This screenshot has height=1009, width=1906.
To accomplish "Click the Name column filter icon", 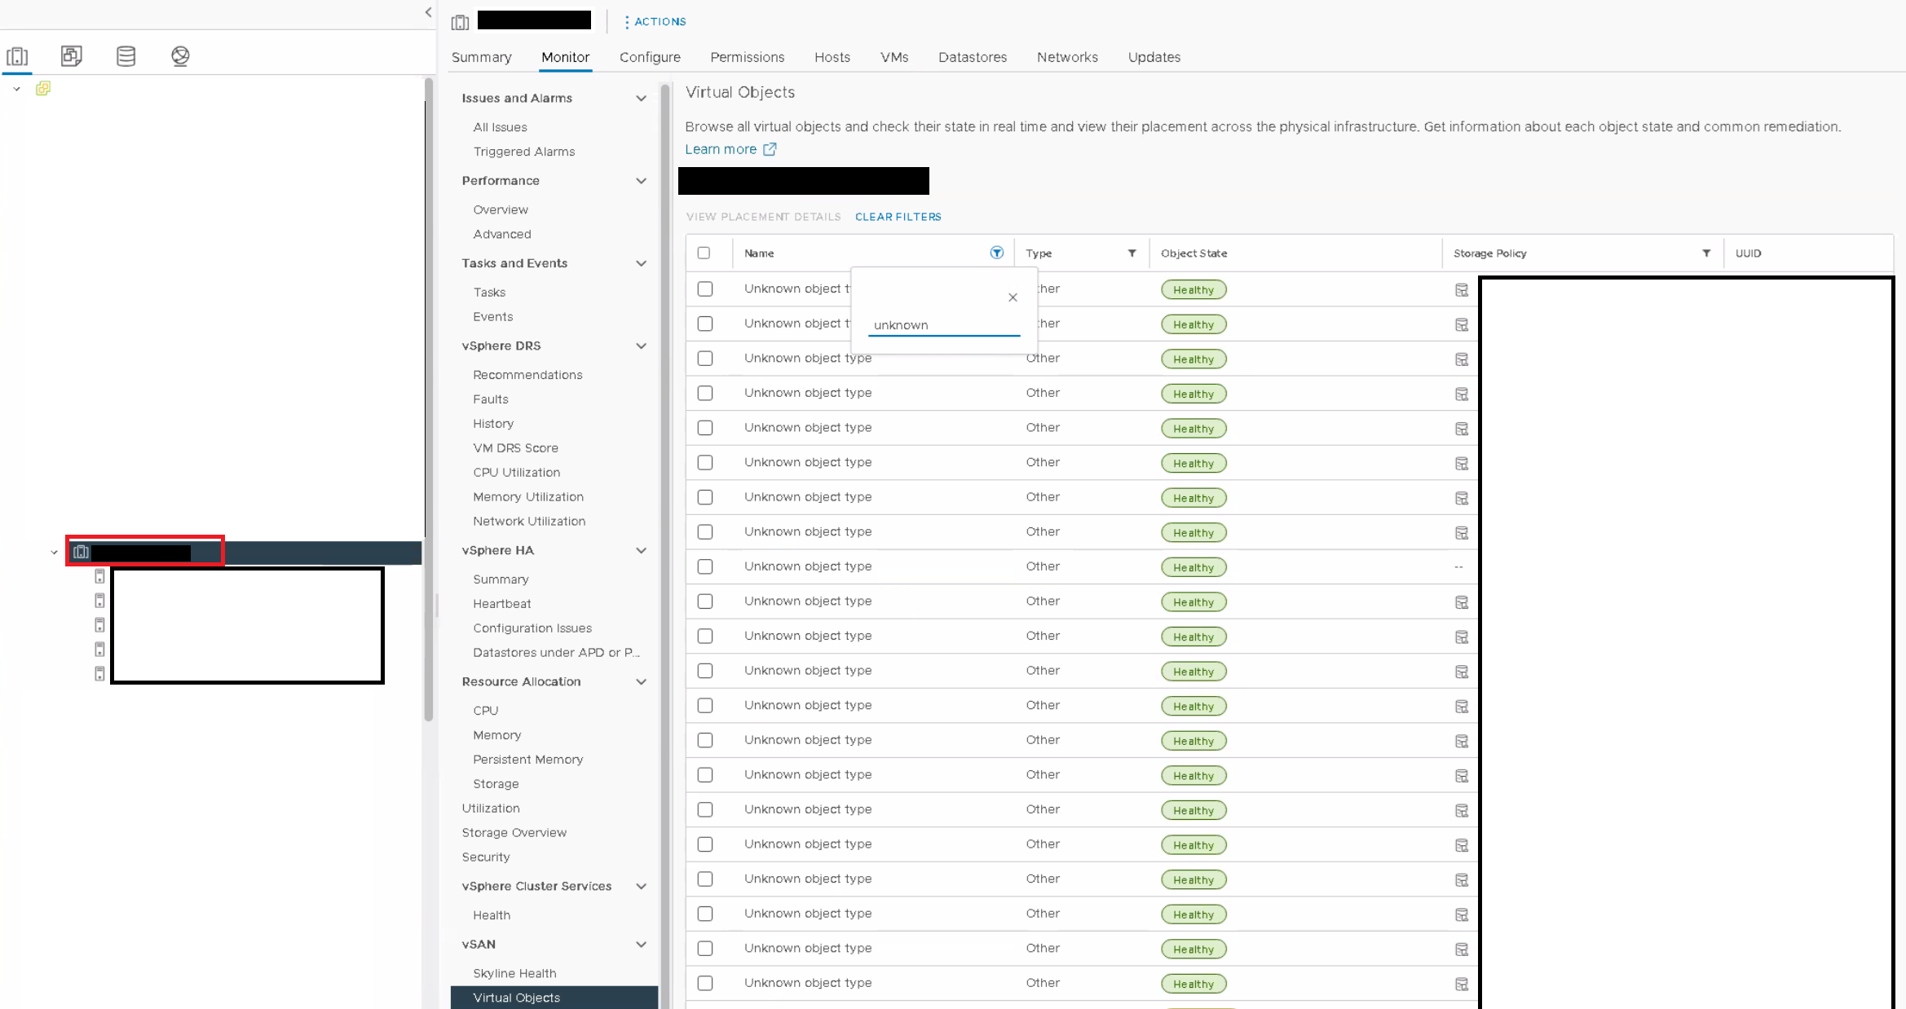I will (996, 253).
